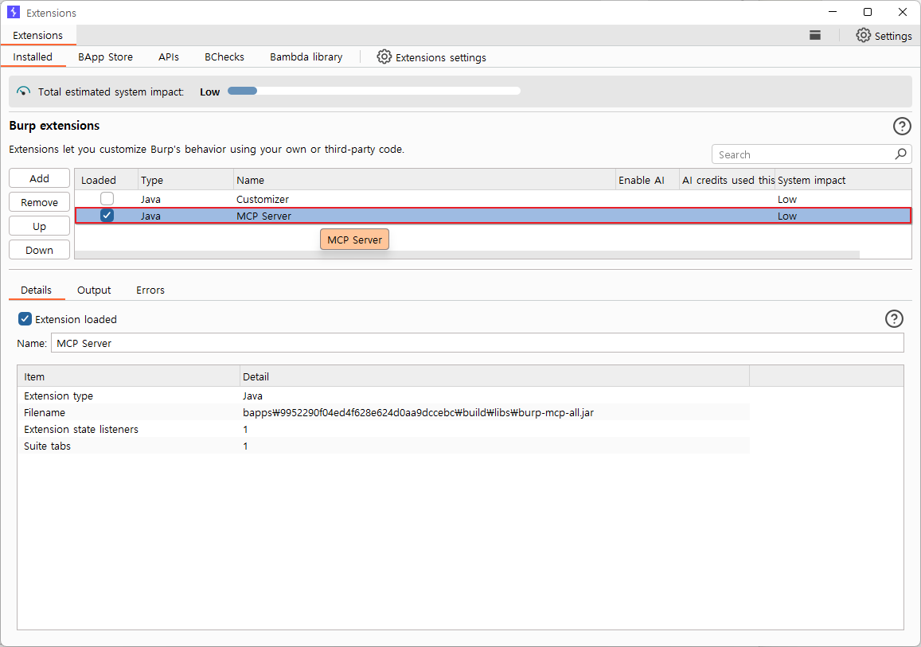This screenshot has height=647, width=921.
Task: Click the Low impact cell for Customizer
Action: (x=843, y=199)
